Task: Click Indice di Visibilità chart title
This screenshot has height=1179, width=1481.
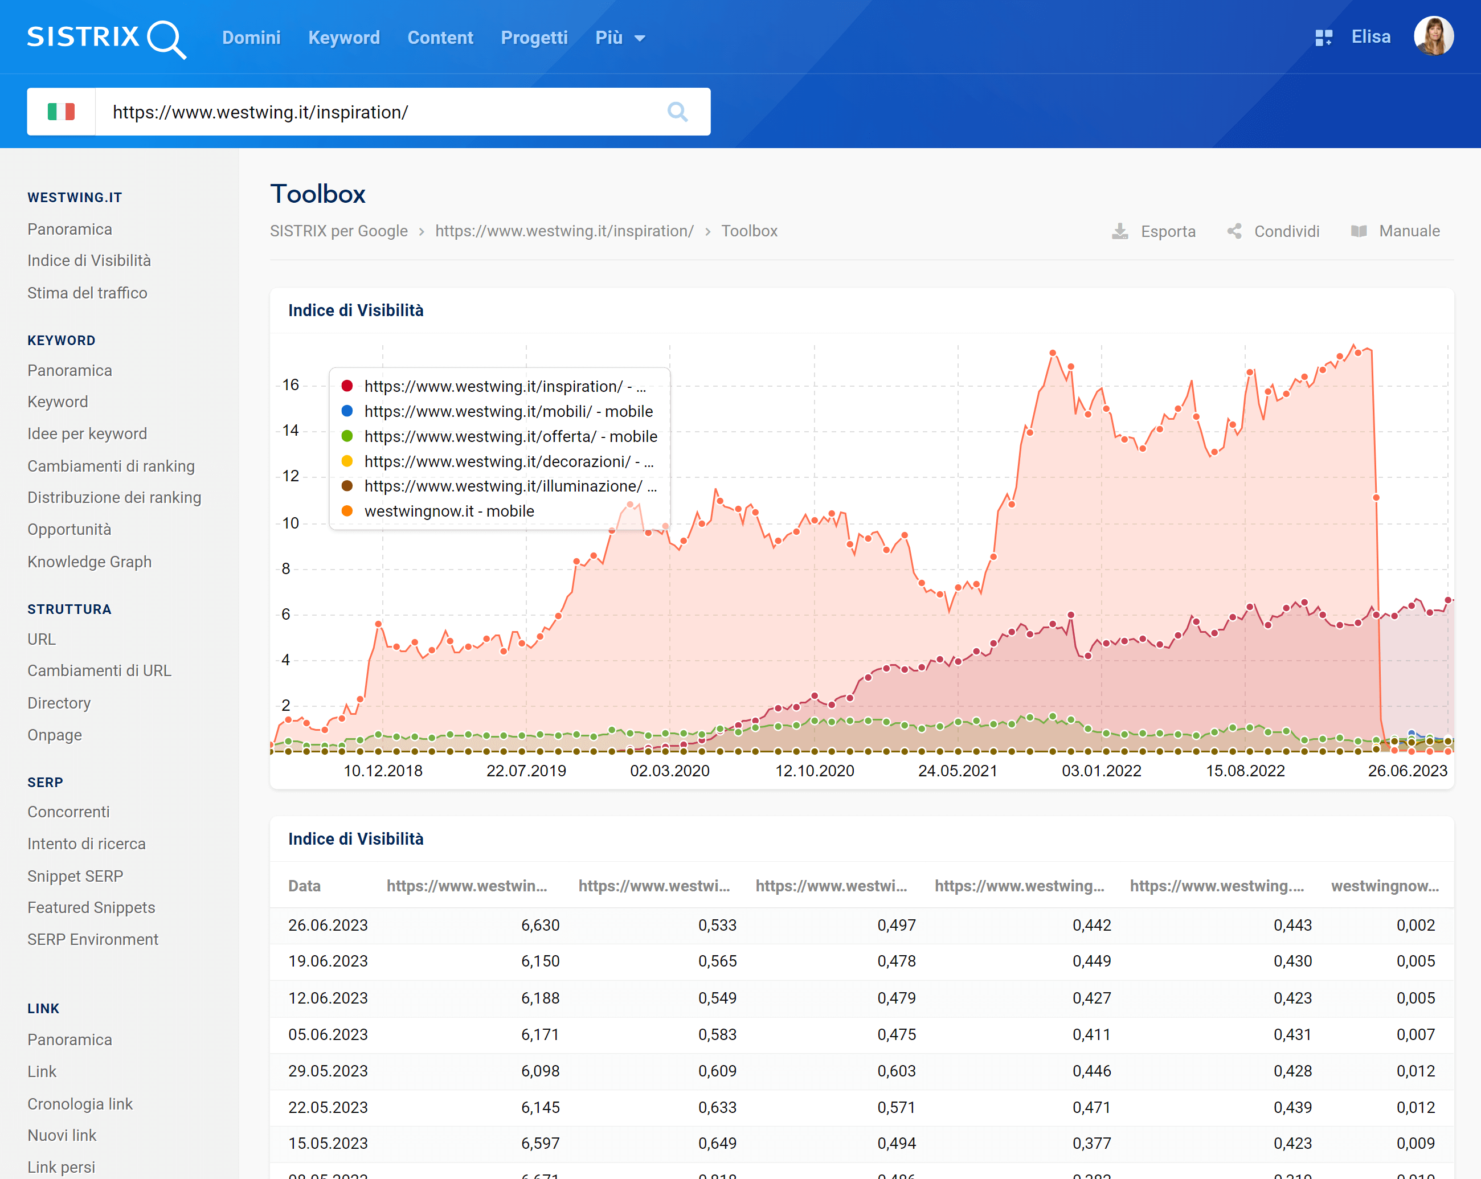Action: click(356, 310)
